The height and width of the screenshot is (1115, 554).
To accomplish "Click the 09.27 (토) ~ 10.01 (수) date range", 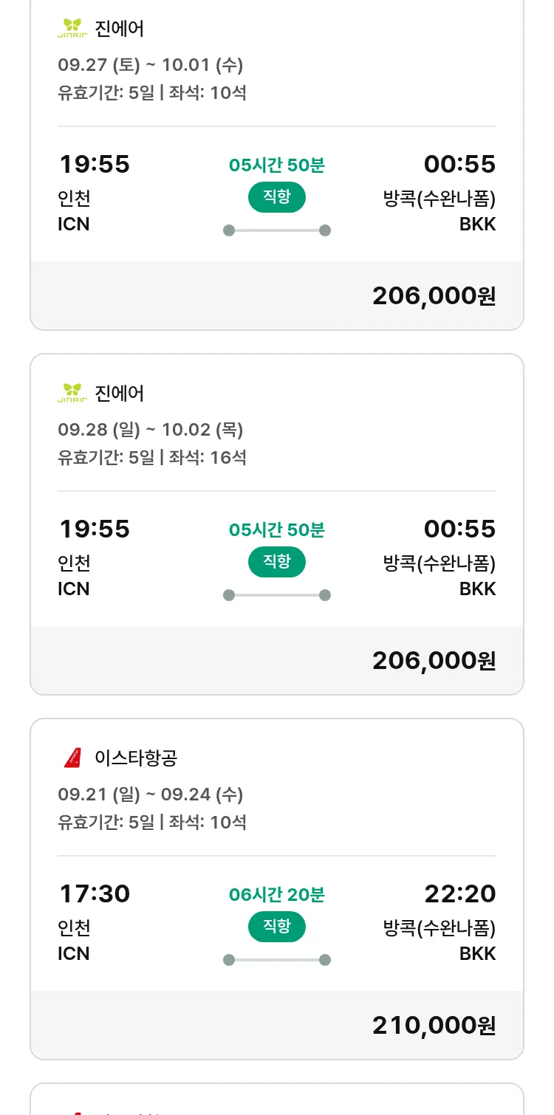I will point(151,65).
